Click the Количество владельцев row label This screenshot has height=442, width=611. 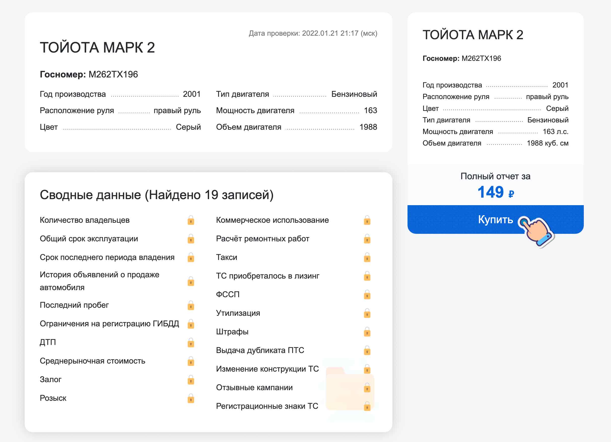coord(85,220)
